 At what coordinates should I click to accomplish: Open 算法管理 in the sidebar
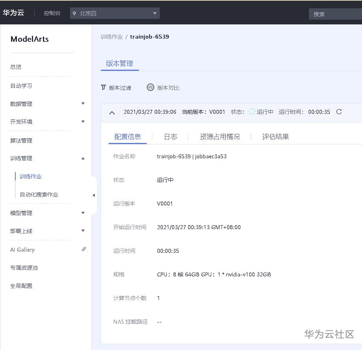pyautogui.click(x=21, y=141)
